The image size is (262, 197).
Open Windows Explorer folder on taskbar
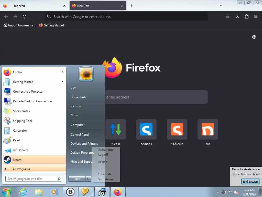[x=39, y=192]
